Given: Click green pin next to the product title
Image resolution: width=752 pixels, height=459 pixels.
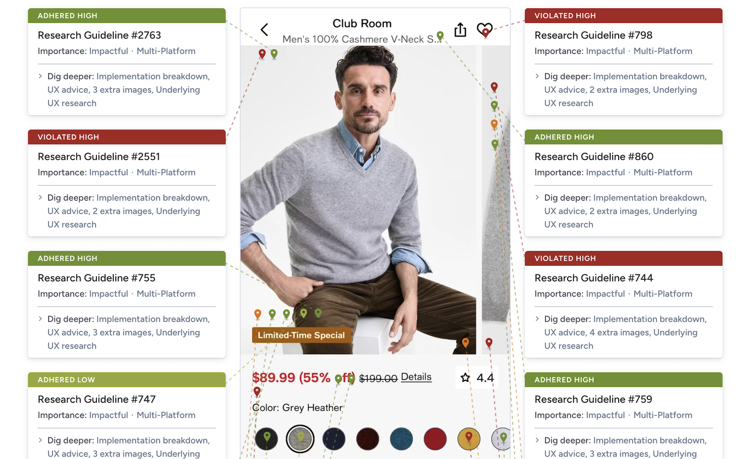Looking at the screenshot, I should coord(440,35).
